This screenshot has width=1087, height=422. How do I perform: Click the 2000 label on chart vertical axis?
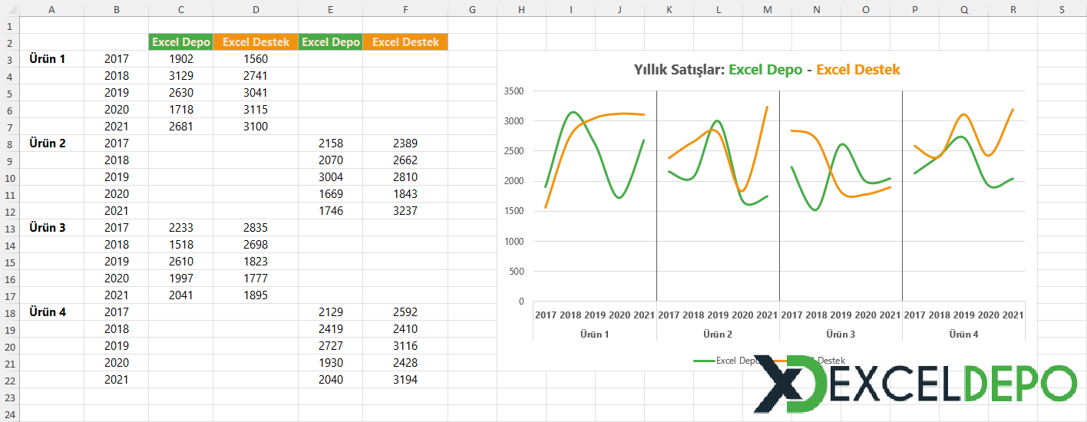(514, 181)
